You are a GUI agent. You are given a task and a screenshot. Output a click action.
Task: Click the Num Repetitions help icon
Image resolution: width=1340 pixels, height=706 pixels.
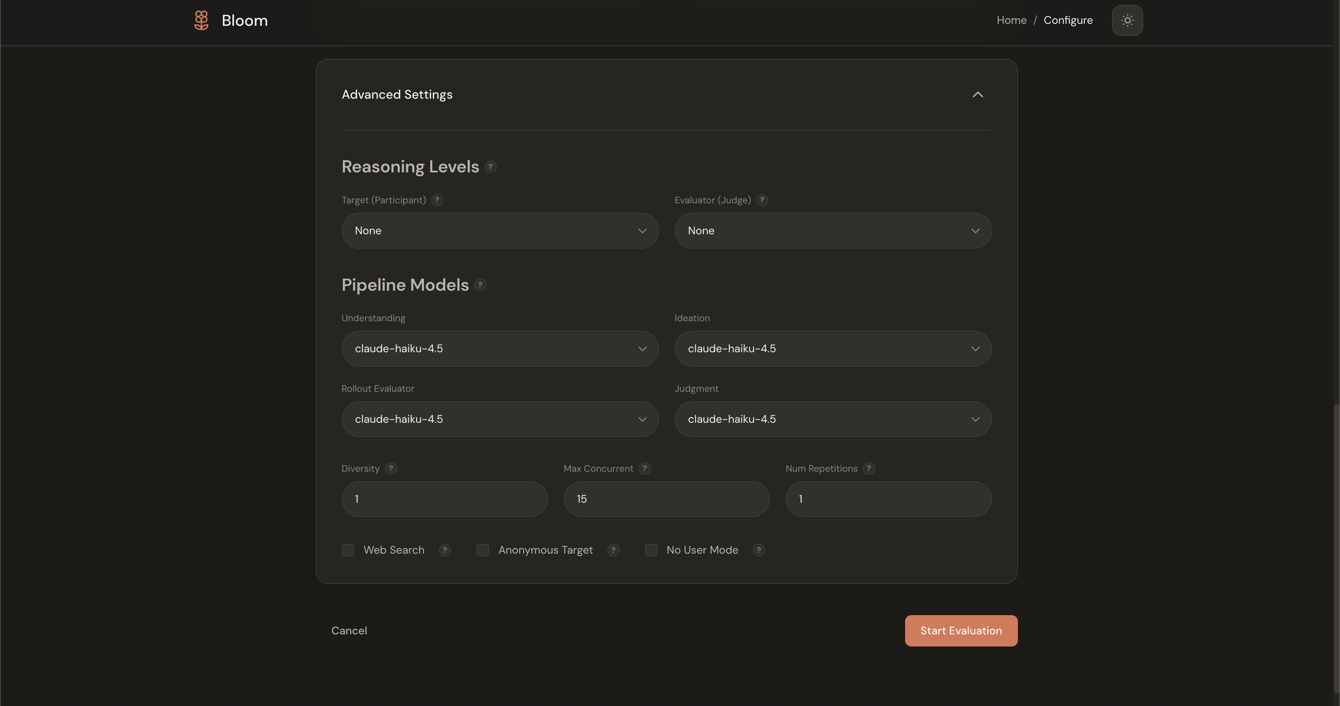pos(869,469)
